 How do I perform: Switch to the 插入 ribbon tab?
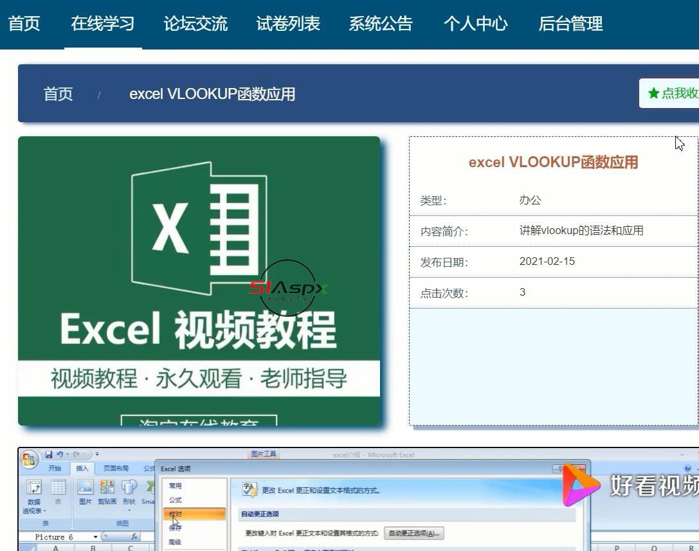tap(82, 468)
